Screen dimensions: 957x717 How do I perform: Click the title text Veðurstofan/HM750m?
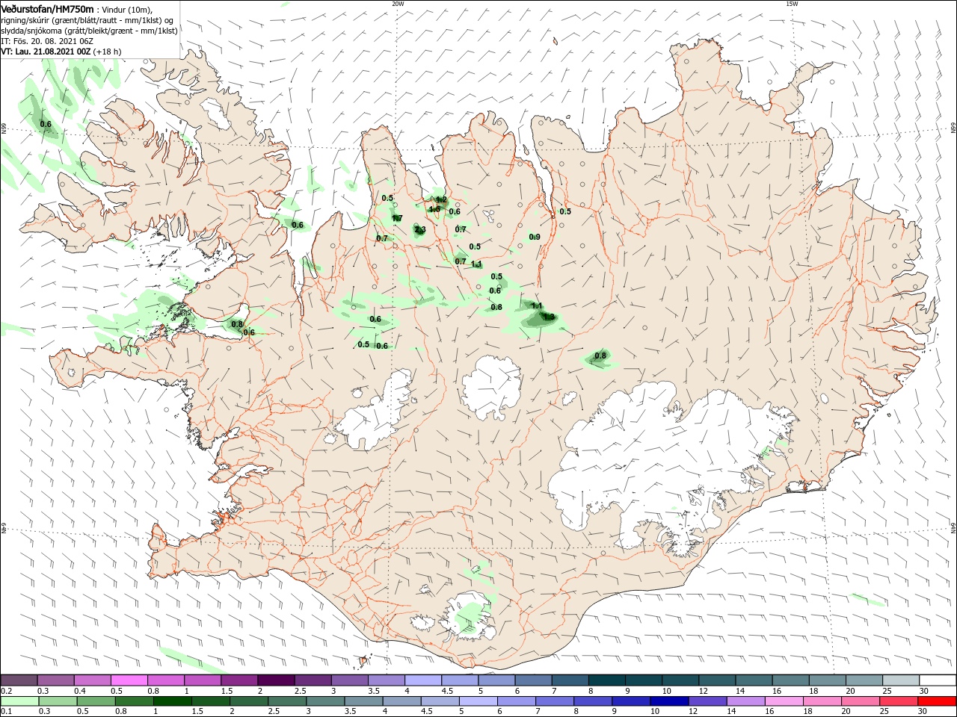pyautogui.click(x=47, y=9)
